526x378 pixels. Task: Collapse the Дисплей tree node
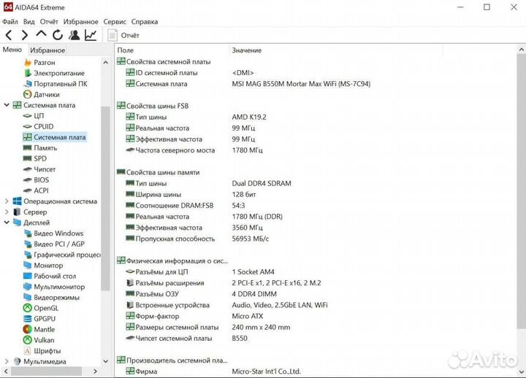(7, 223)
